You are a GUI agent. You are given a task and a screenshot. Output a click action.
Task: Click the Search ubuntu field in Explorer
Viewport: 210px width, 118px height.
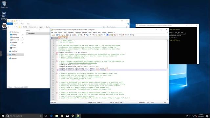(117, 27)
